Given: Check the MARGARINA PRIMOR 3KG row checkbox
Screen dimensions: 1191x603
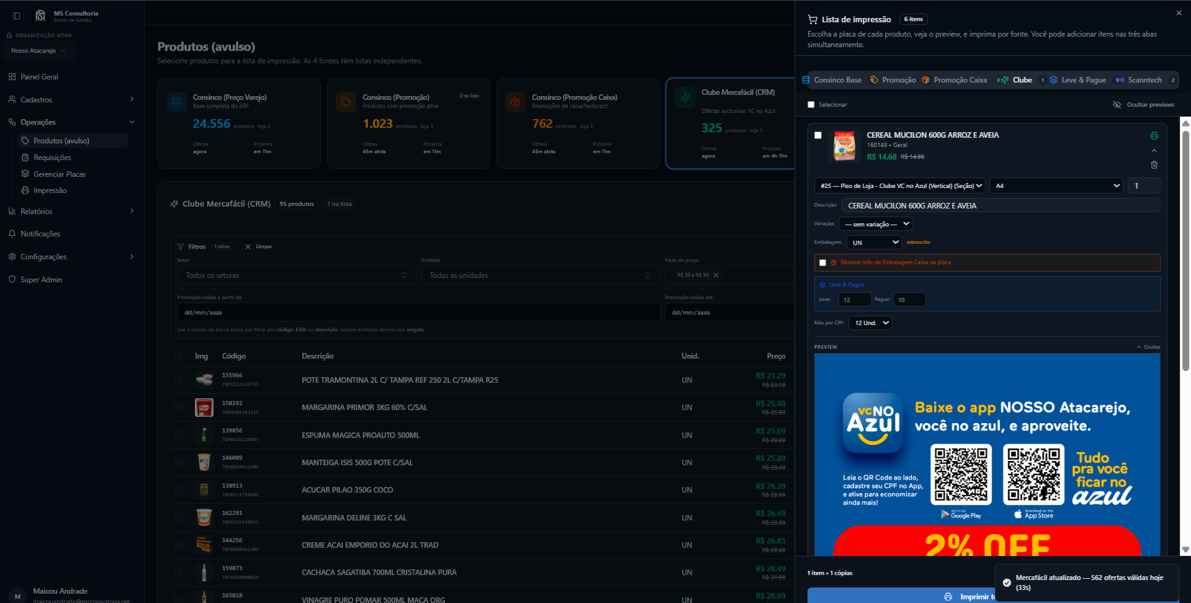Looking at the screenshot, I should [179, 408].
